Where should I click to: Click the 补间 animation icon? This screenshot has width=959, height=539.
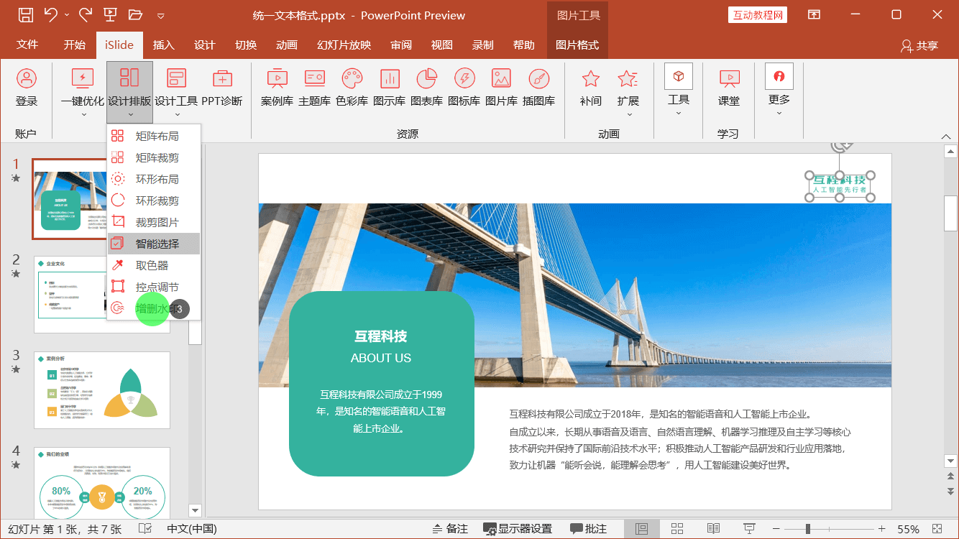pyautogui.click(x=590, y=88)
